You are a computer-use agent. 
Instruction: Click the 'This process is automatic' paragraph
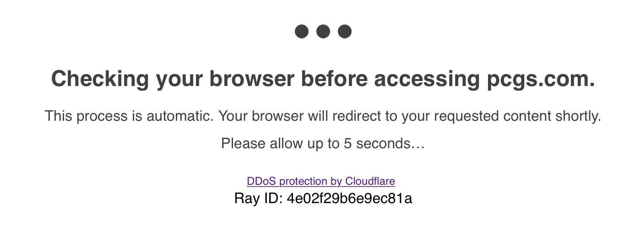[x=323, y=116]
